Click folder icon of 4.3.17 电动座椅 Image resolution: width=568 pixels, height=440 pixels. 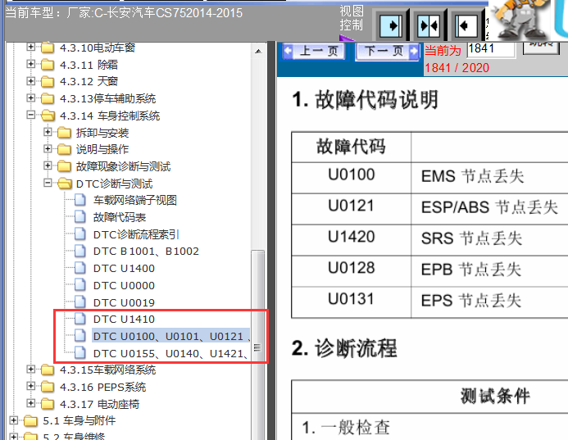[x=48, y=404]
